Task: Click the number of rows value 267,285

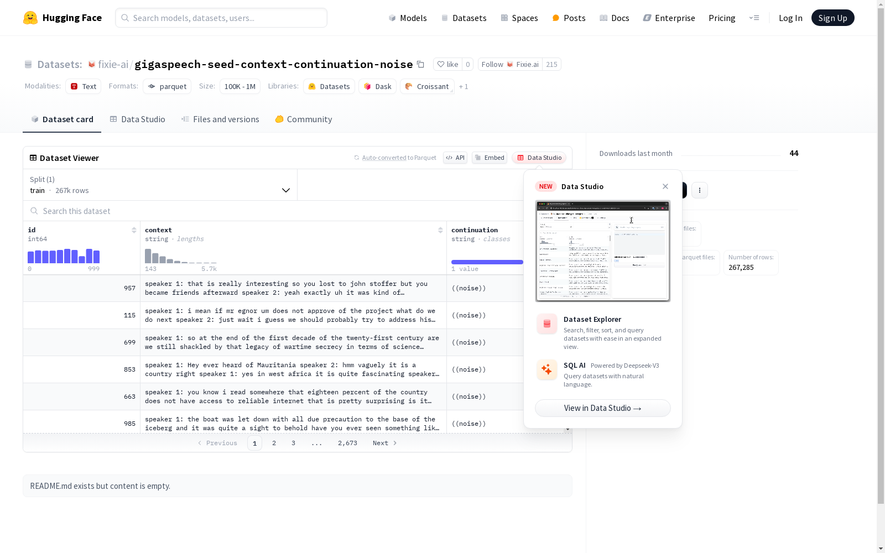Action: [x=741, y=268]
